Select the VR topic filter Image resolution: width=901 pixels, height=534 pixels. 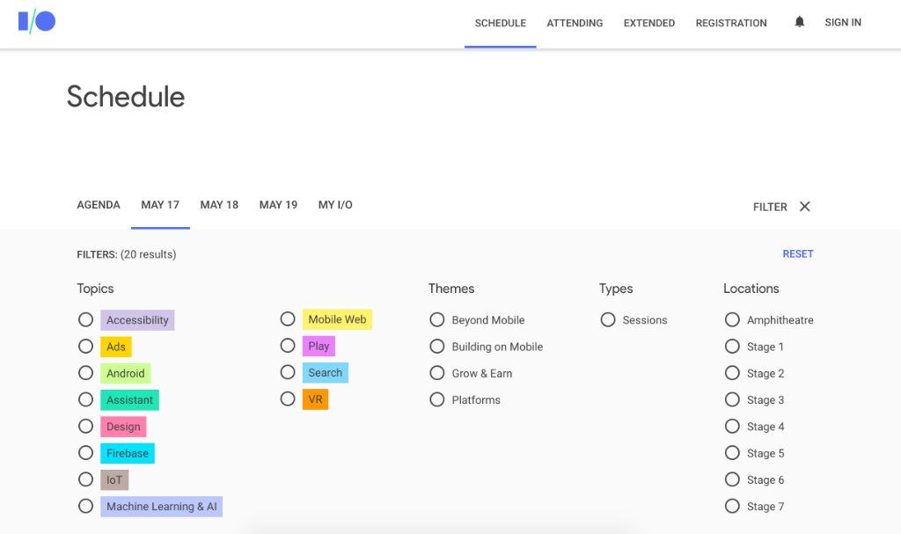click(288, 399)
